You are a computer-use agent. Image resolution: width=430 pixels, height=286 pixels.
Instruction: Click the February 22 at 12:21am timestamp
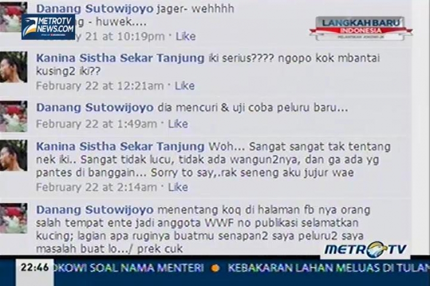pos(100,85)
